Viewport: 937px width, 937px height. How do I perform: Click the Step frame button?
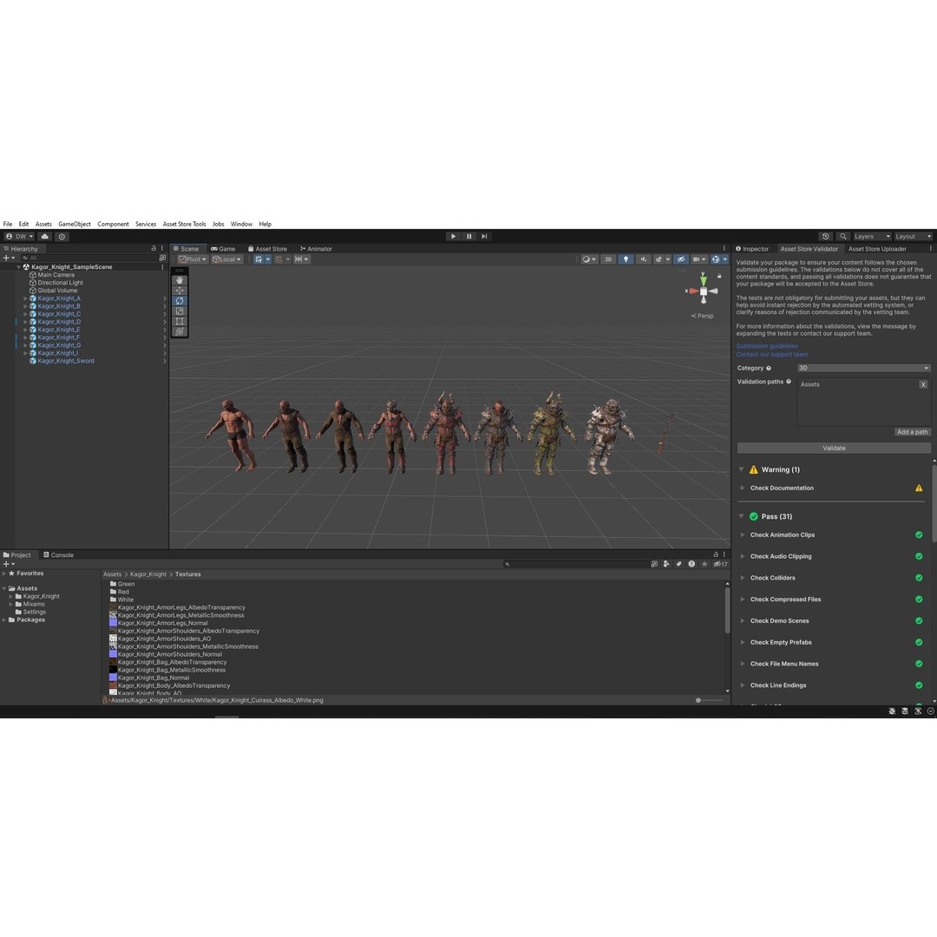click(485, 236)
